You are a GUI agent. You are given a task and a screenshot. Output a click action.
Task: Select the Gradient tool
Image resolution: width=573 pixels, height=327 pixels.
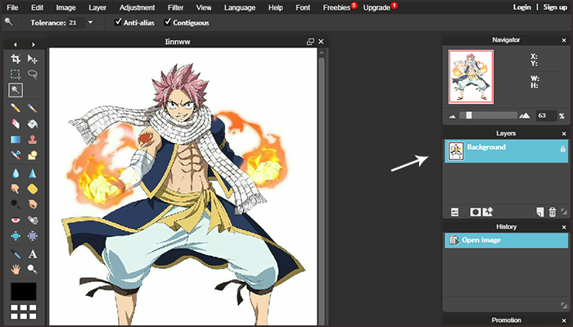(x=16, y=140)
